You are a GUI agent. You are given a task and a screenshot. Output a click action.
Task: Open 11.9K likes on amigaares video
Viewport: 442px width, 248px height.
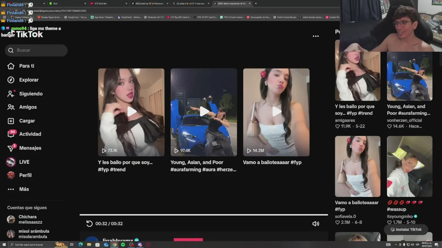(x=343, y=126)
